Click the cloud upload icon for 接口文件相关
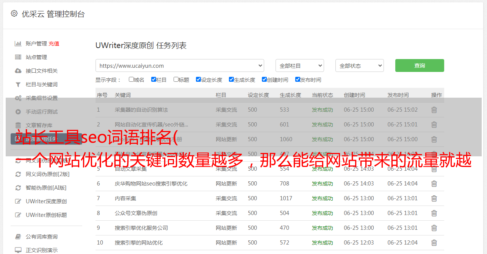Image resolution: width=487 pixels, height=254 pixels. (18, 71)
